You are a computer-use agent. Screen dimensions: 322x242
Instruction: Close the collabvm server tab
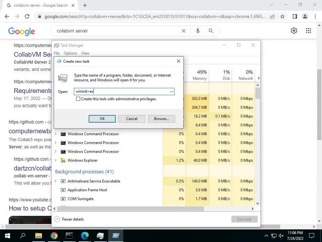click(x=73, y=6)
